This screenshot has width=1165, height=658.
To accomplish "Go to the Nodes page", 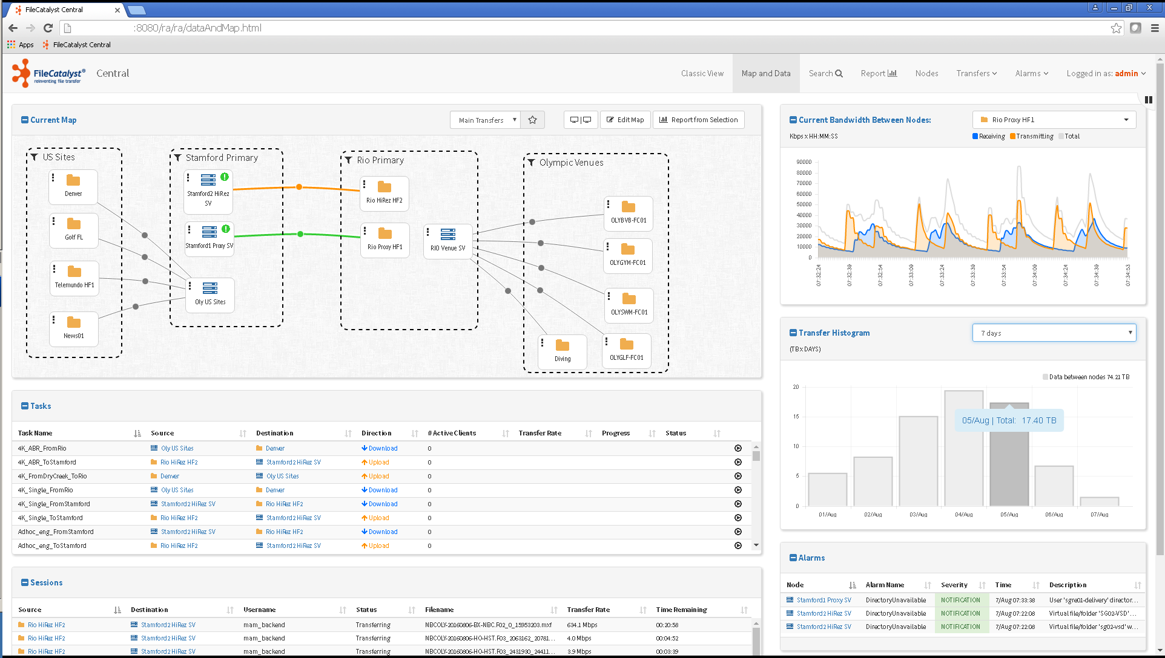I will point(927,73).
